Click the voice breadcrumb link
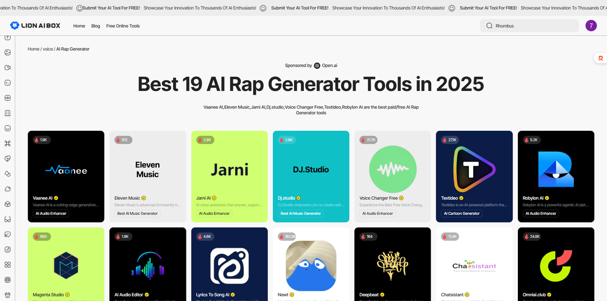607x301 pixels. (48, 49)
